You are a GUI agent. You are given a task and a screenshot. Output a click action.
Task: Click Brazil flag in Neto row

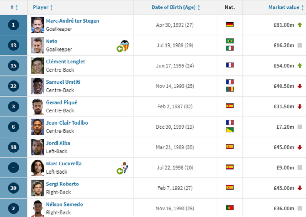click(230, 41)
